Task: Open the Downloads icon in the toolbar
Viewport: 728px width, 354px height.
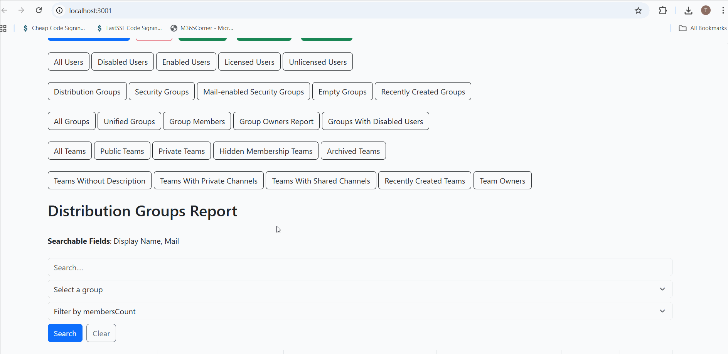Action: click(x=688, y=10)
